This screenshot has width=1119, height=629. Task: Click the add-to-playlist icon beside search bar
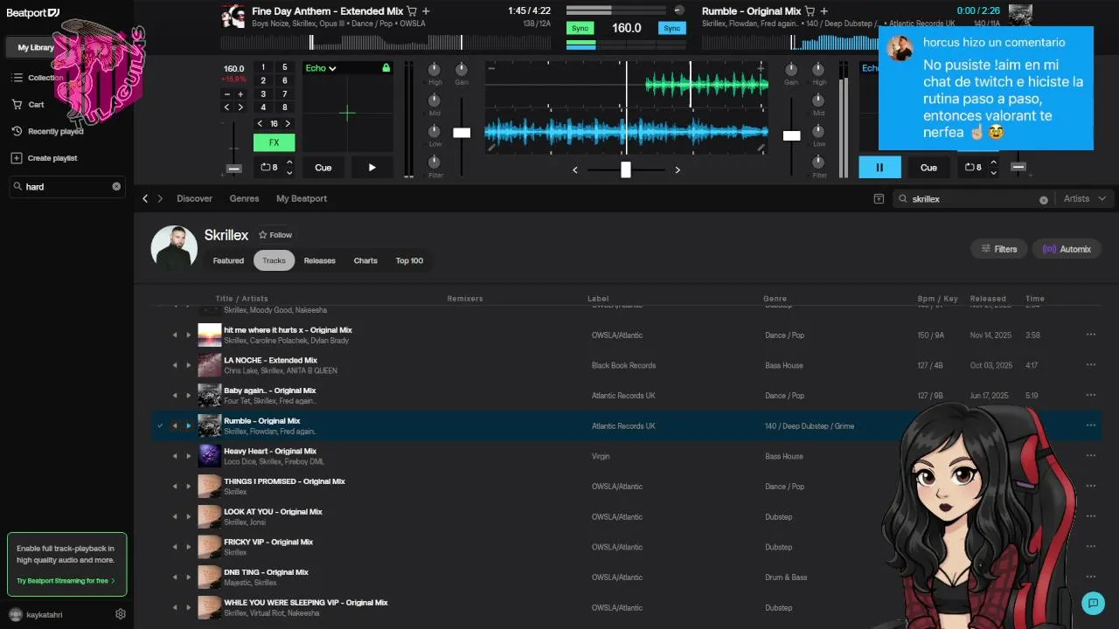click(x=879, y=199)
